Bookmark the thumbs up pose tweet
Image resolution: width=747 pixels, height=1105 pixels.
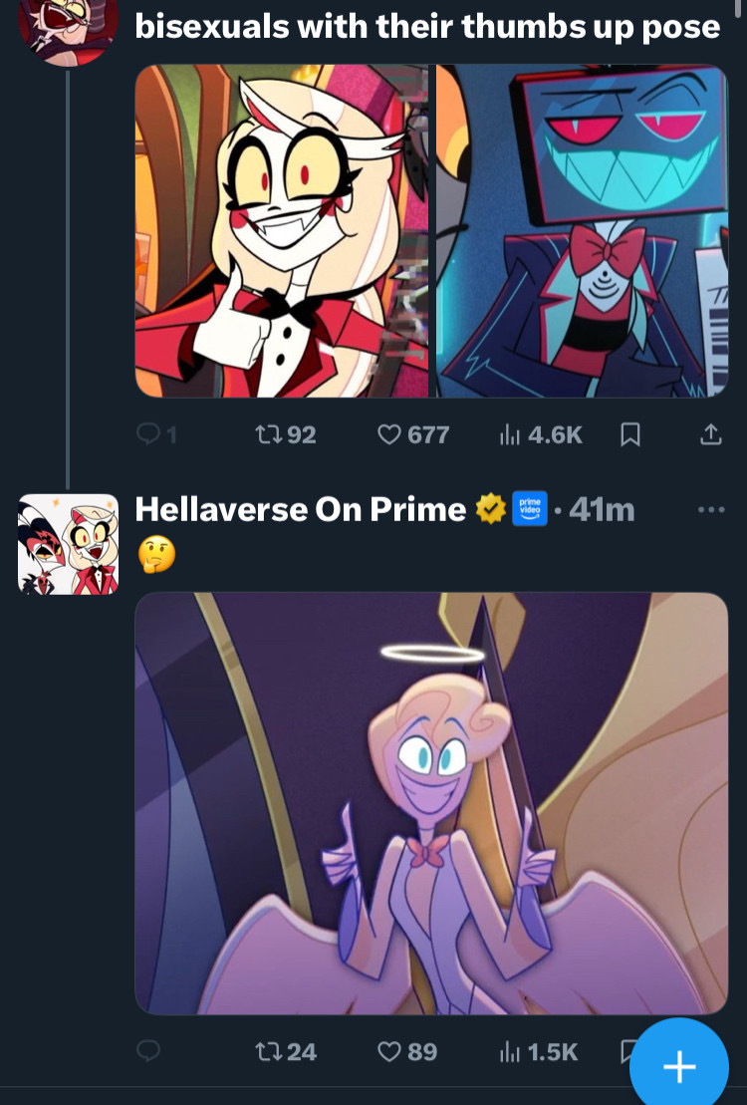pyautogui.click(x=629, y=434)
